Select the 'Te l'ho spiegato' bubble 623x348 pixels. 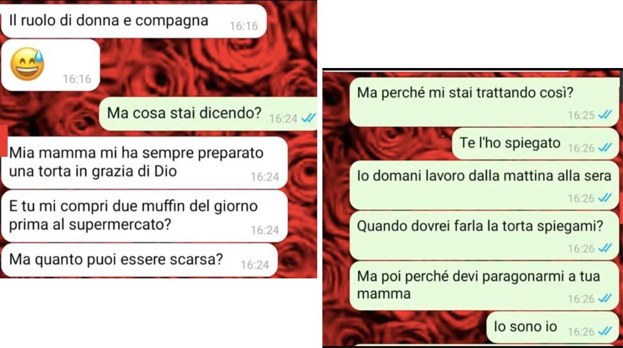coord(536,144)
